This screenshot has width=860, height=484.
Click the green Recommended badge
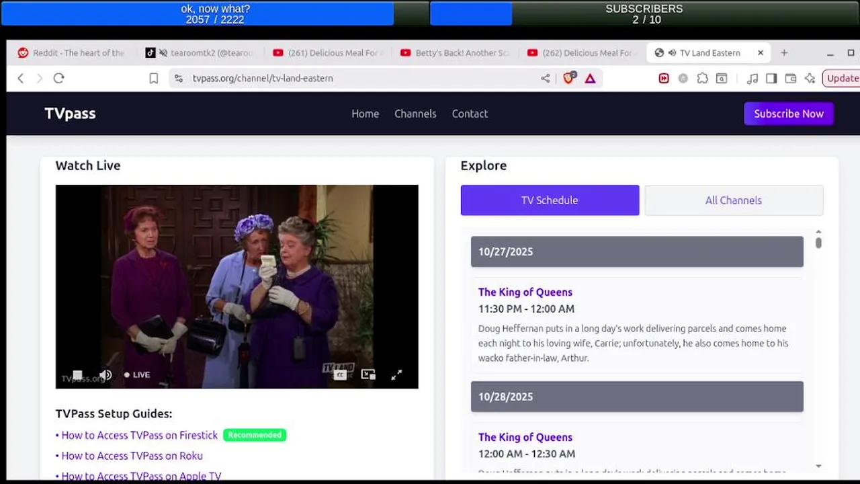(255, 435)
